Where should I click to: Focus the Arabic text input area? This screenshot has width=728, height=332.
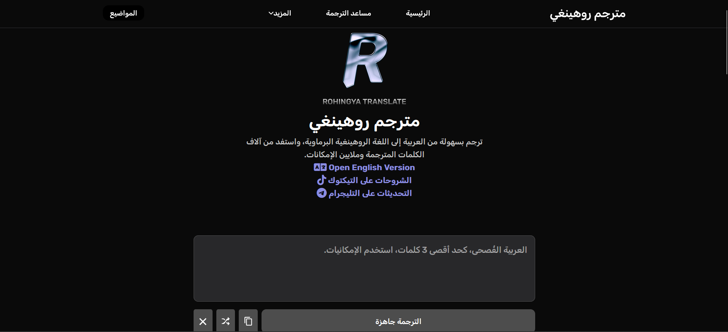[364, 268]
